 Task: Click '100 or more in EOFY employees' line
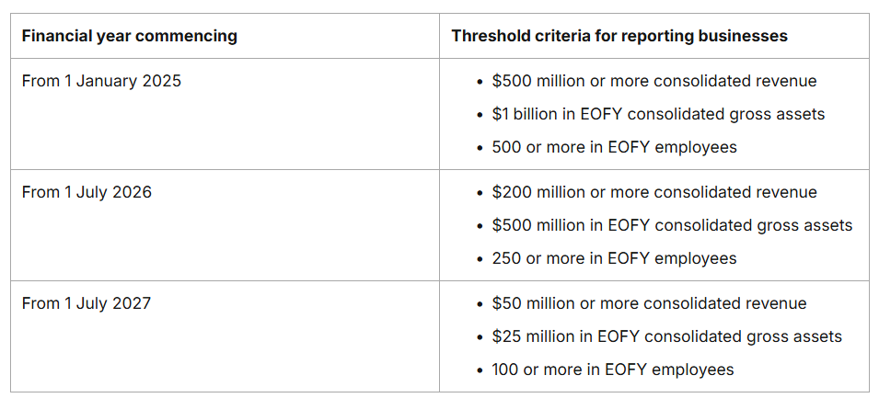[x=613, y=370]
